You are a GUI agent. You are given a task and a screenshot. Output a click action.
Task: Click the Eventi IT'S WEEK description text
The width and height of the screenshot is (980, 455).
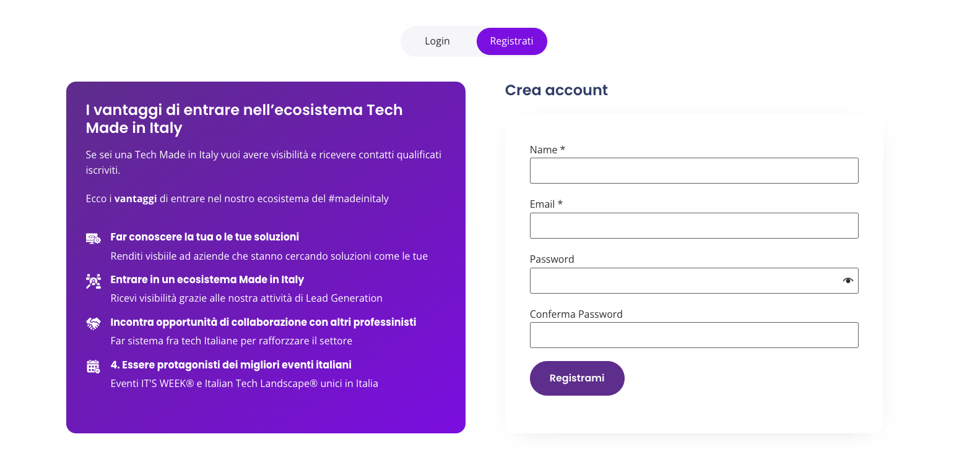tap(245, 383)
